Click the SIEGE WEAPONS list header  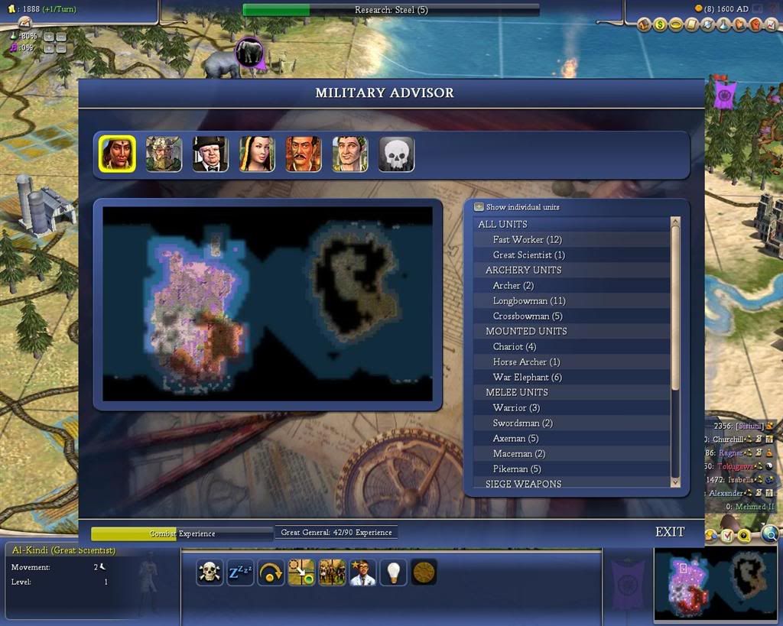tap(572, 483)
